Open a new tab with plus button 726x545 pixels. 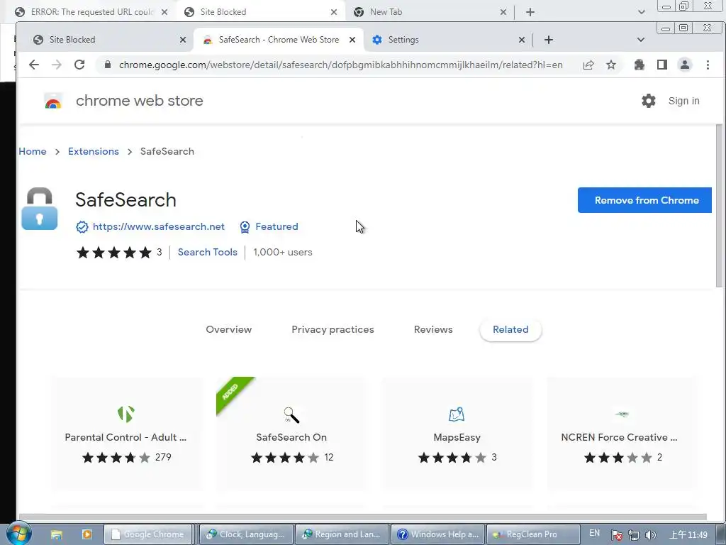point(549,40)
